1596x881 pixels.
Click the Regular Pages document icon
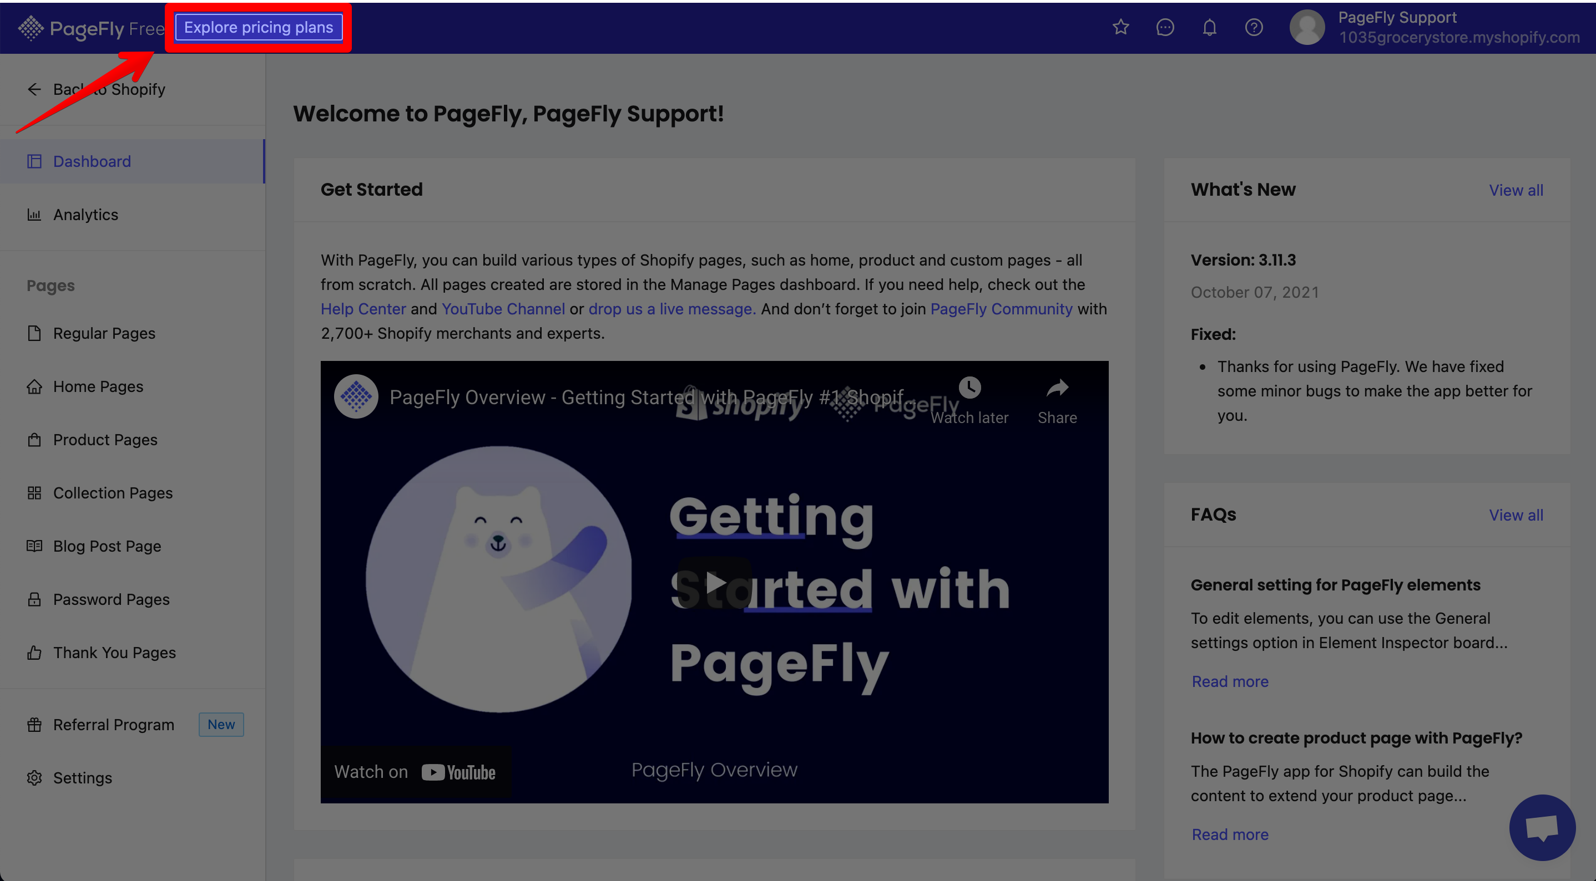(34, 333)
